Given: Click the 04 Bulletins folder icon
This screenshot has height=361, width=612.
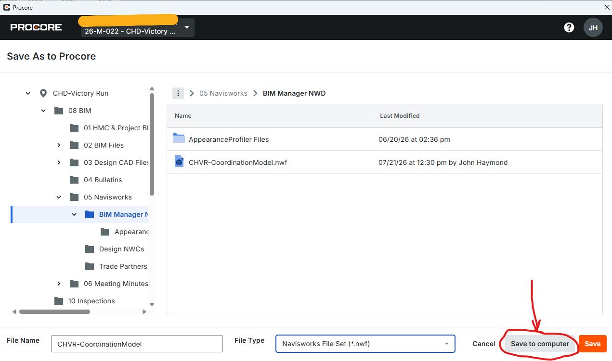Looking at the screenshot, I should [x=74, y=180].
